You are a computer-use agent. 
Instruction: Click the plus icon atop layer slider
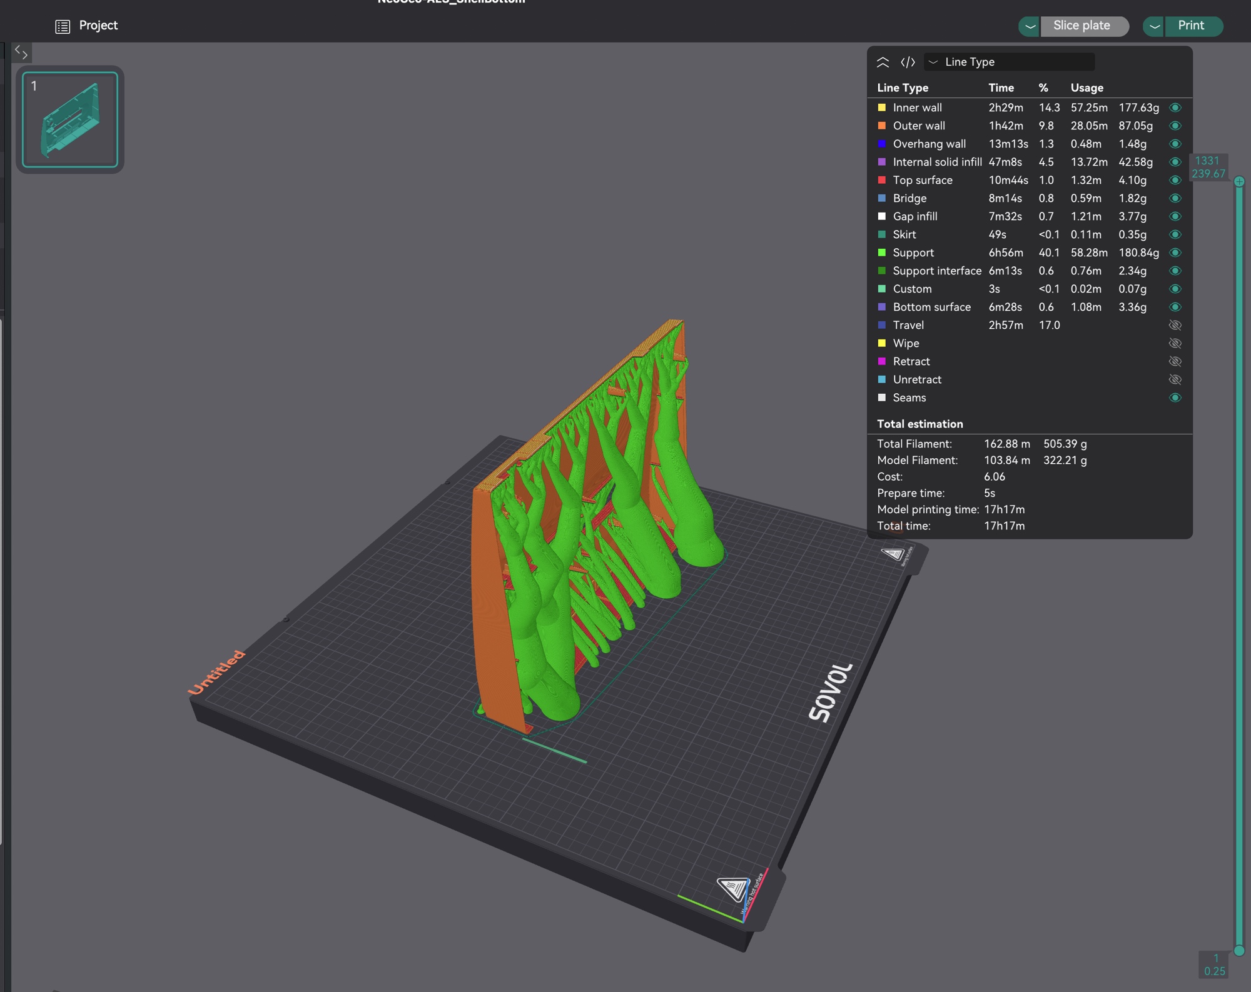coord(1238,182)
